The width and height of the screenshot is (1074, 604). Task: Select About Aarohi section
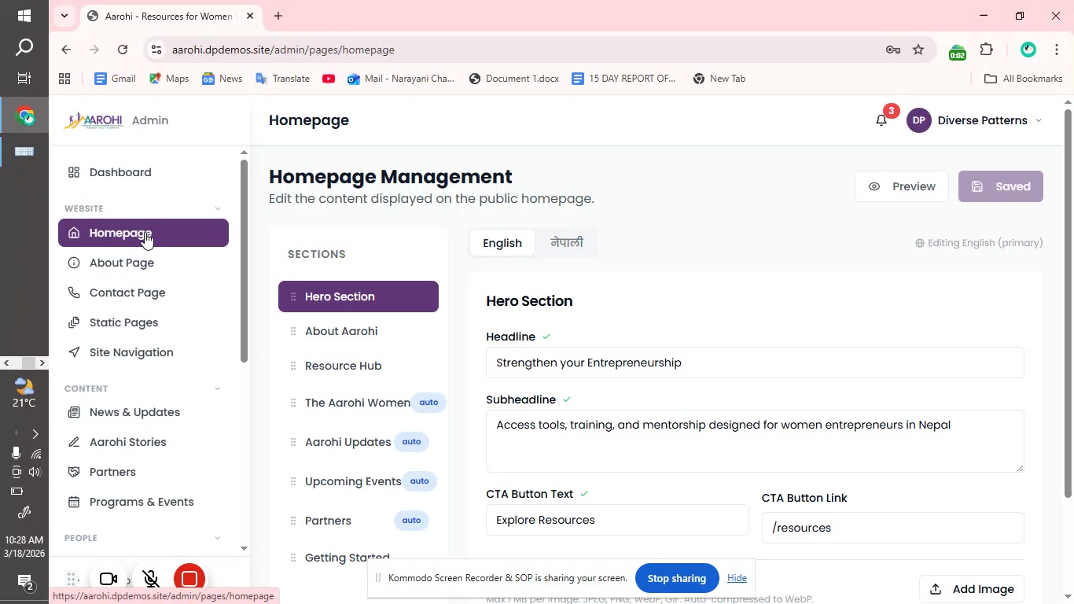click(x=341, y=331)
